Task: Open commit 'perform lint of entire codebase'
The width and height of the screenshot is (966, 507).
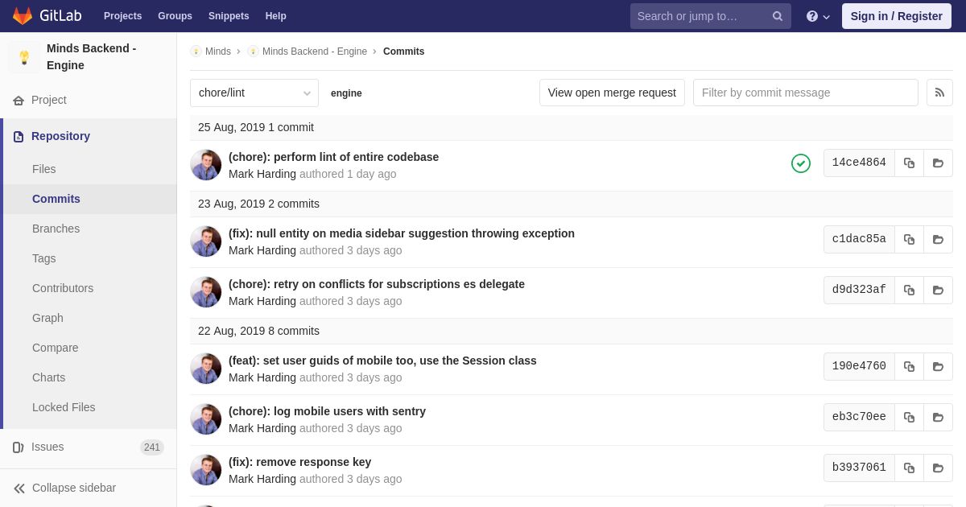Action: (x=333, y=157)
